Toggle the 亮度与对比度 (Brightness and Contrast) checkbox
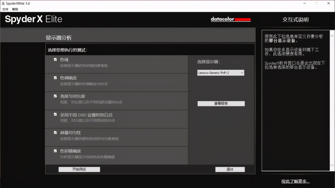 coord(55,96)
